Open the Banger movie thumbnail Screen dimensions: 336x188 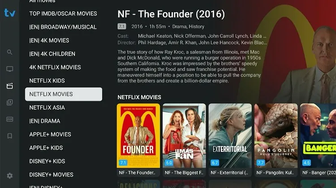coord(318,140)
